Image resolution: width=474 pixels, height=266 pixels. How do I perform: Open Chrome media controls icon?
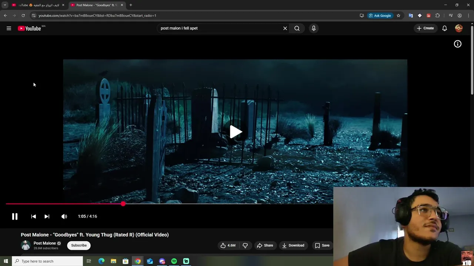tap(451, 16)
